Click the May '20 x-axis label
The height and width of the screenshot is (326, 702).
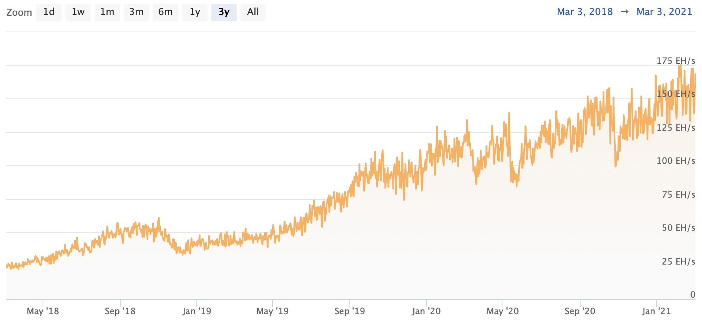[x=502, y=311]
